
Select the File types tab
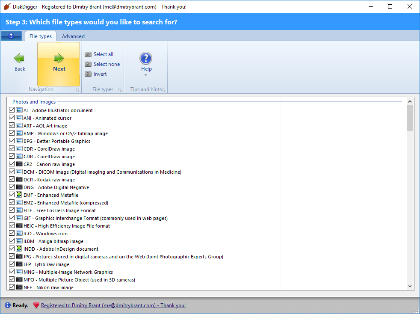coord(41,36)
